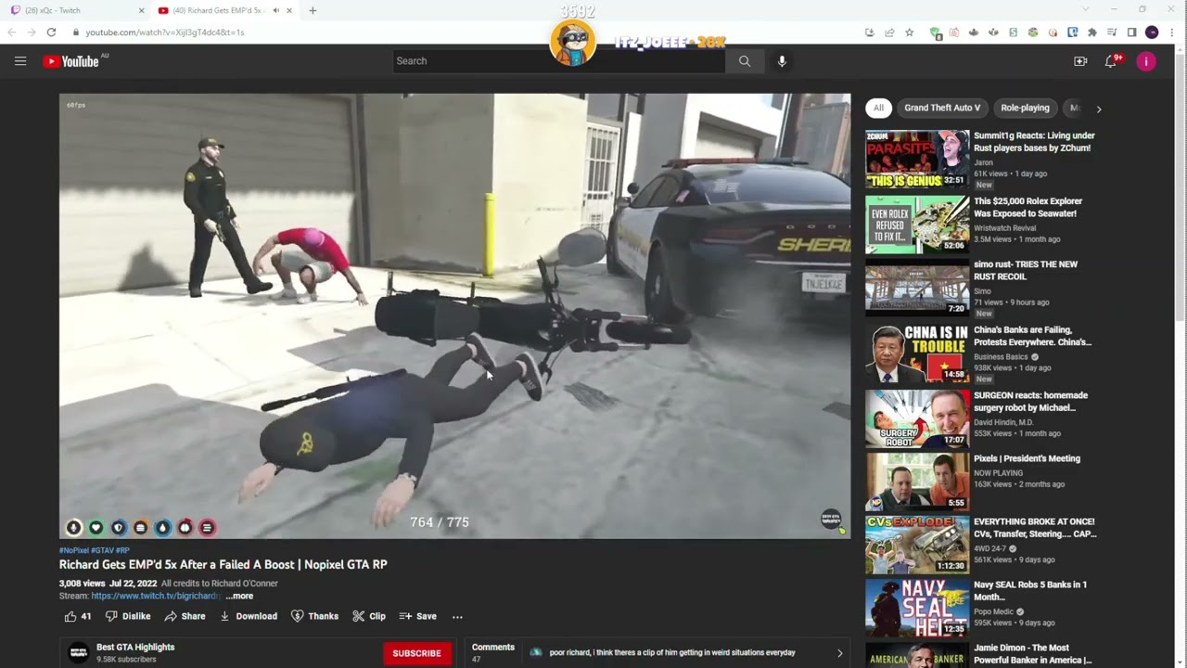Send Thanks to the creator
1187x668 pixels.
click(314, 616)
